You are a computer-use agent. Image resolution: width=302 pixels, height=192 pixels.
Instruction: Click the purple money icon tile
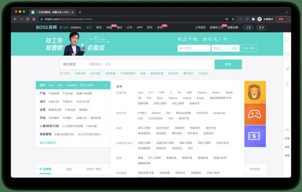pyautogui.click(x=255, y=136)
